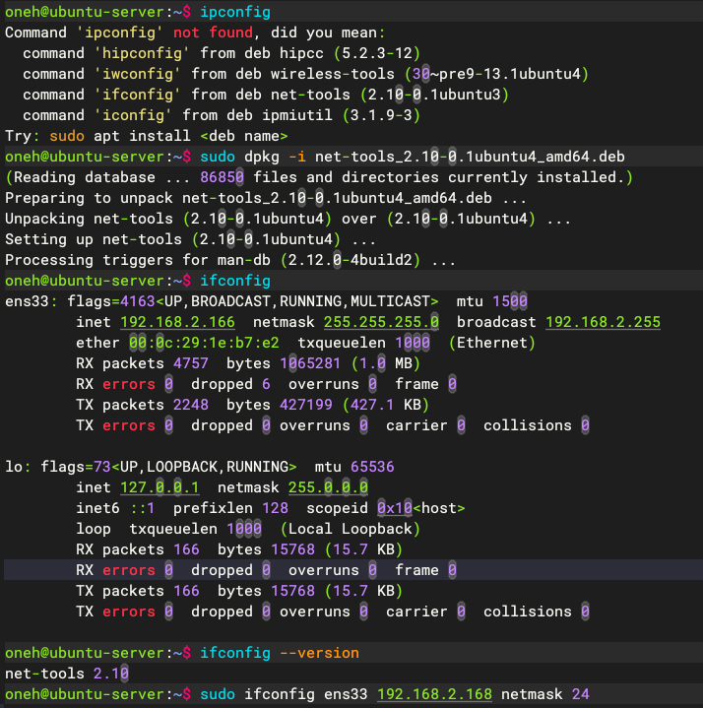Click the MAC address 00:0c:29:1e:b7:e2
The width and height of the screenshot is (703, 708).
tap(204, 343)
